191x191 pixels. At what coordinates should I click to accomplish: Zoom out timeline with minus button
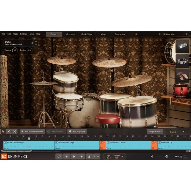point(187,151)
